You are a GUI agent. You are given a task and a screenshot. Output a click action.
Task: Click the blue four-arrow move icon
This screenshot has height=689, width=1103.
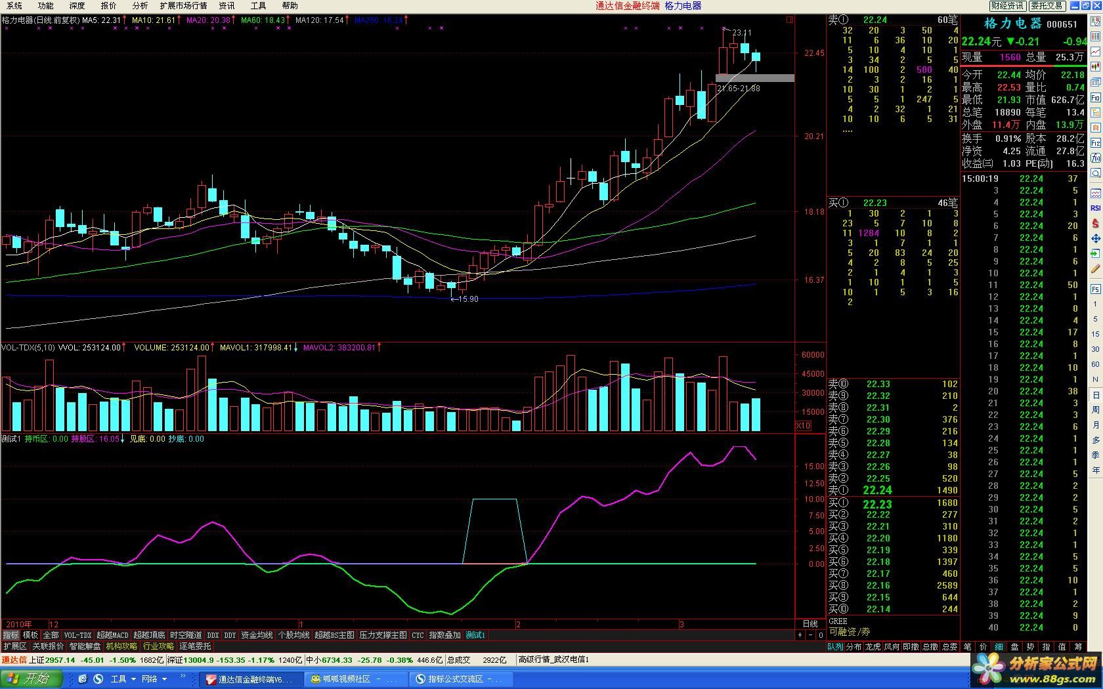click(x=1095, y=238)
